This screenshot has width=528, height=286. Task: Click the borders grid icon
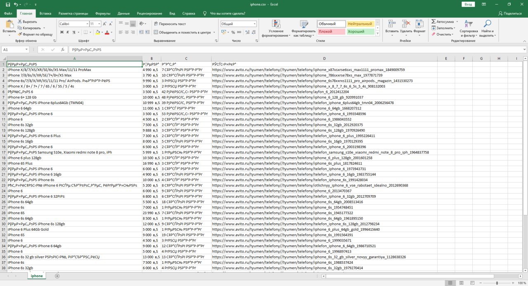(85, 32)
